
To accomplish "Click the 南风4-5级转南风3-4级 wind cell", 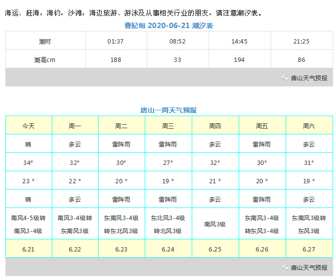I will [29, 224].
